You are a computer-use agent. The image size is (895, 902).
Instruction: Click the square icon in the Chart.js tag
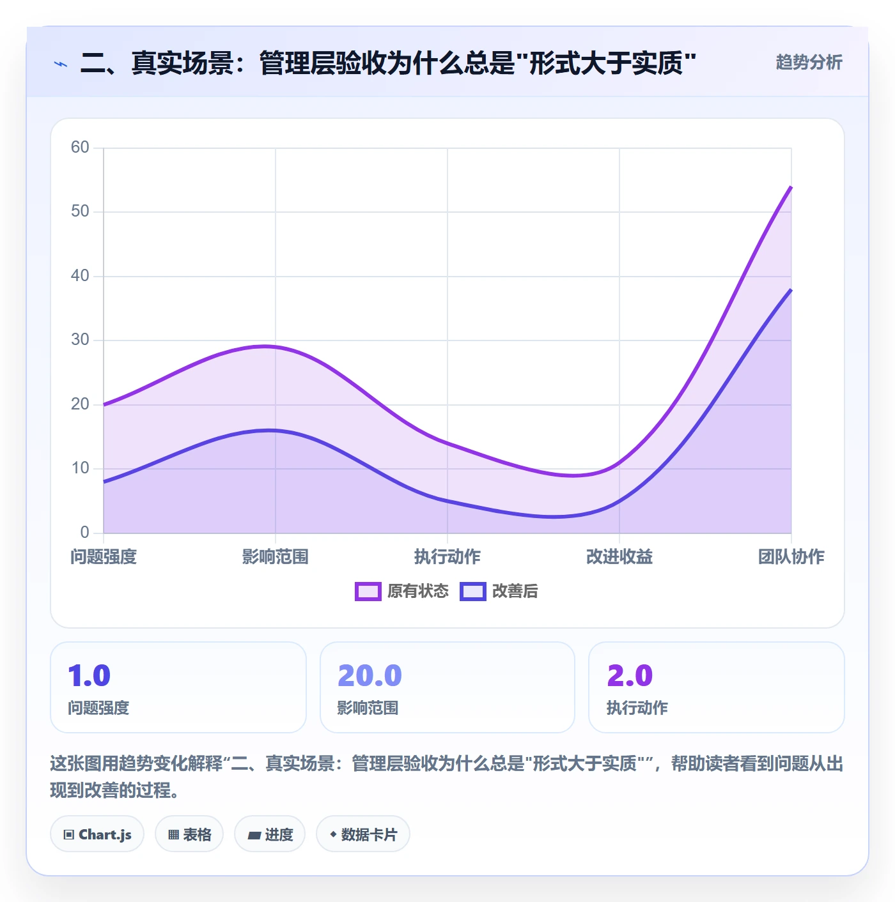(x=69, y=834)
